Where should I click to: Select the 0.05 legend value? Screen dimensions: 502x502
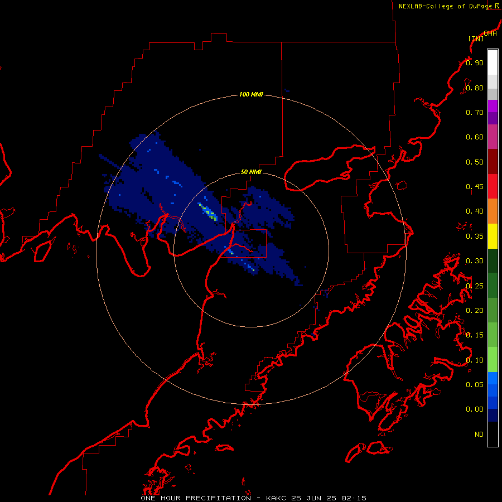coord(475,385)
